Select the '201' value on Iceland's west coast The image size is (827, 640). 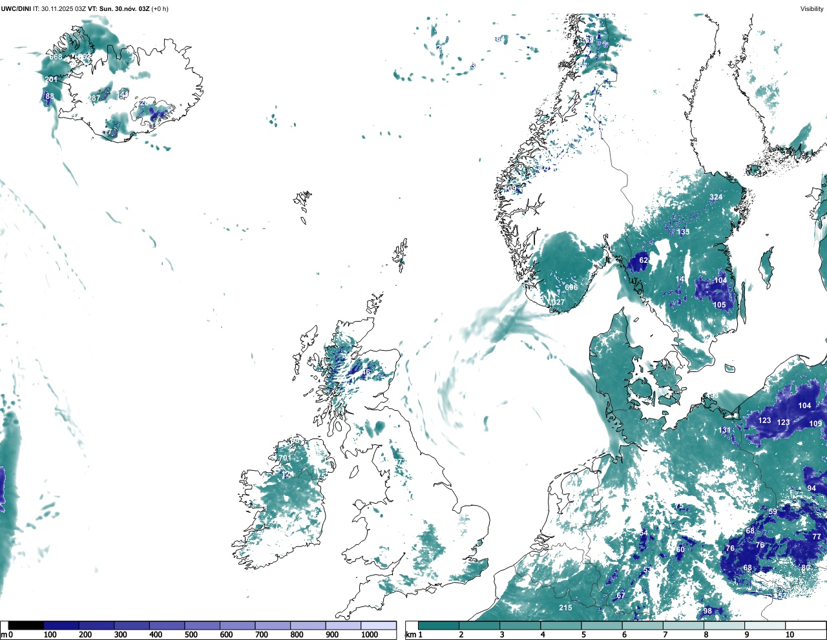51,79
